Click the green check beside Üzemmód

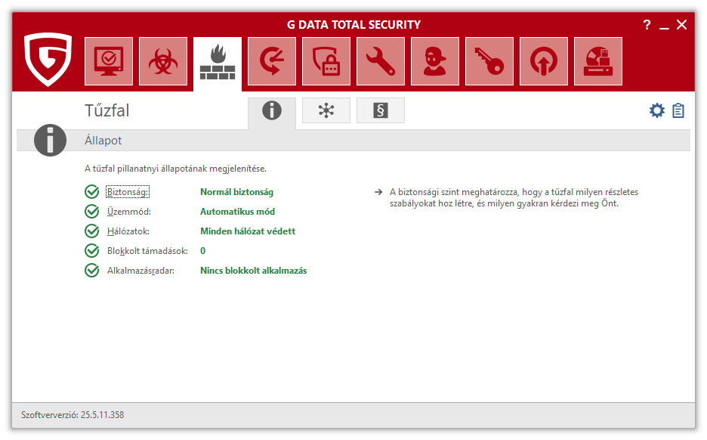[92, 211]
